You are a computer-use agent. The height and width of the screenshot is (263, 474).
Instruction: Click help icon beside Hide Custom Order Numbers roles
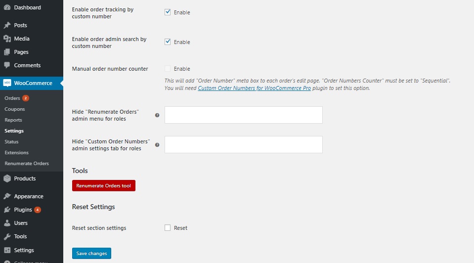point(157,145)
